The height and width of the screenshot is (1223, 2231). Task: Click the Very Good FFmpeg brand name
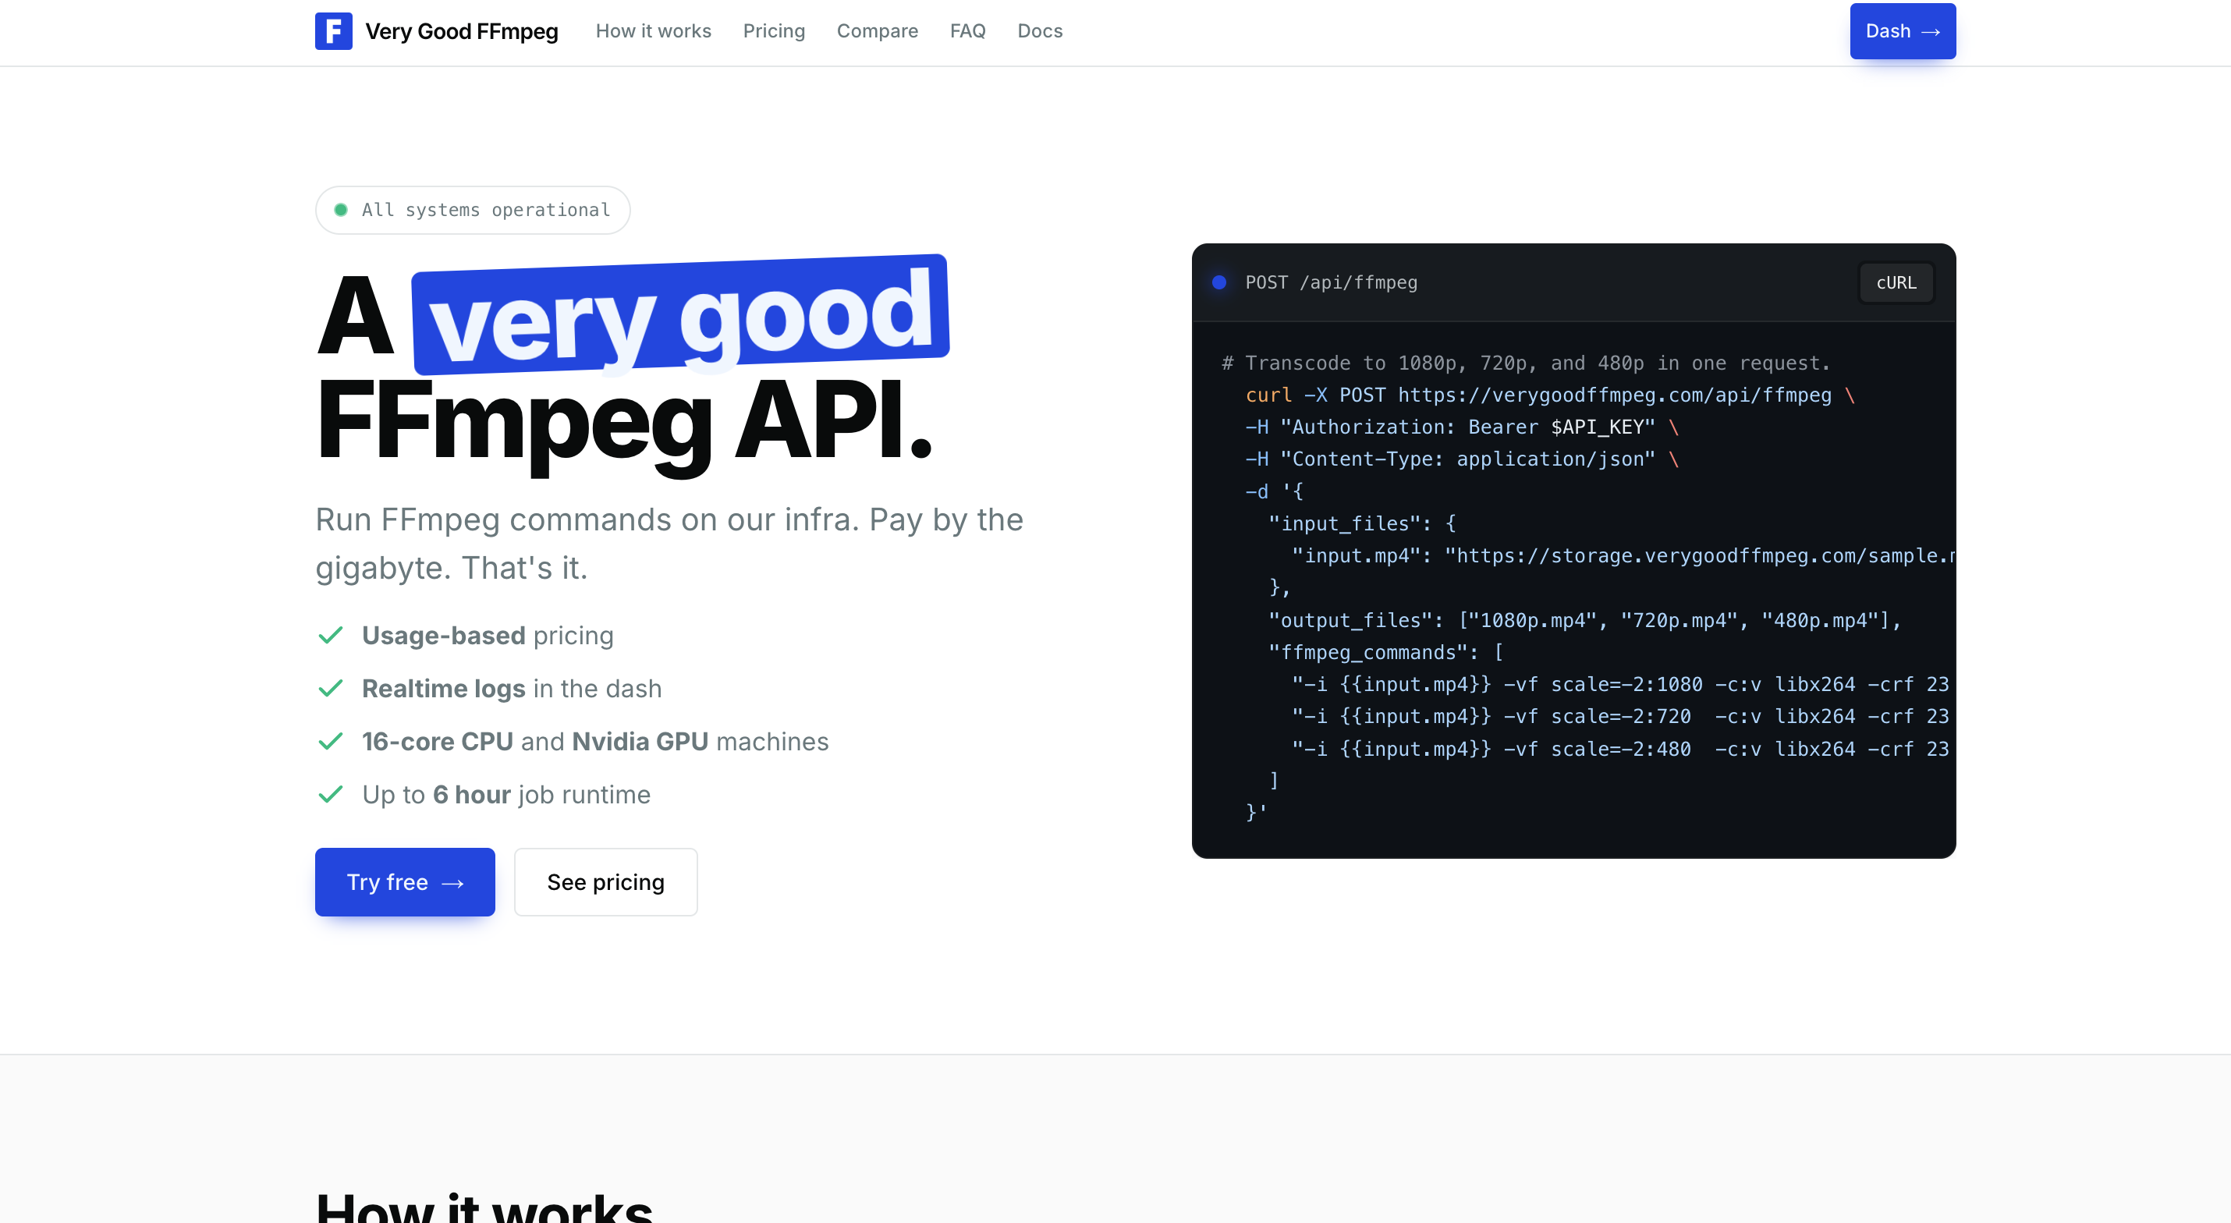pos(462,31)
